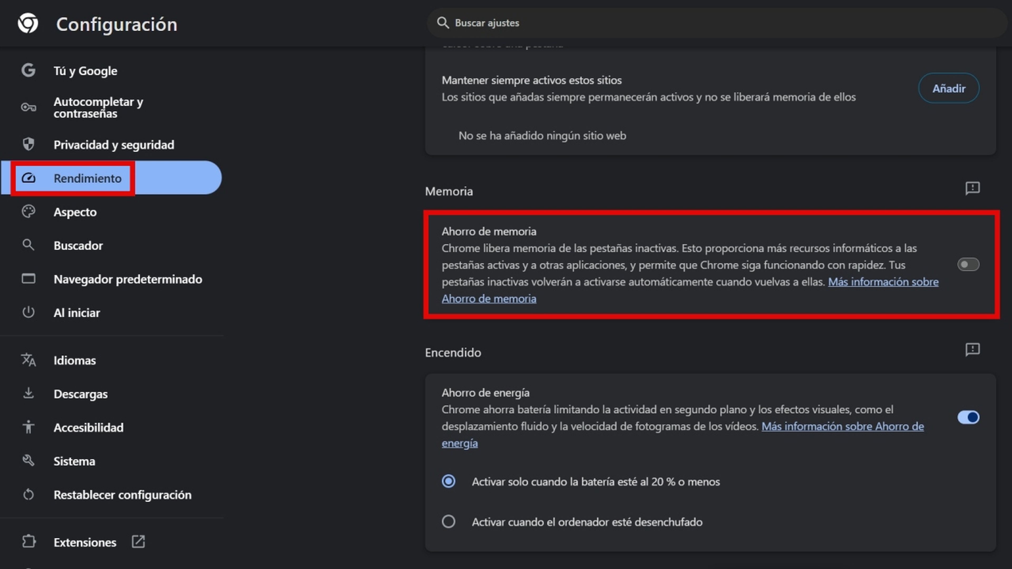Image resolution: width=1012 pixels, height=569 pixels.
Task: Click the external link icon next to Extensiones
Action: point(138,542)
